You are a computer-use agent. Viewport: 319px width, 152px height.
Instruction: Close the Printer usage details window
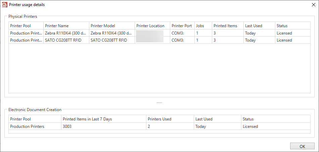[314, 5]
